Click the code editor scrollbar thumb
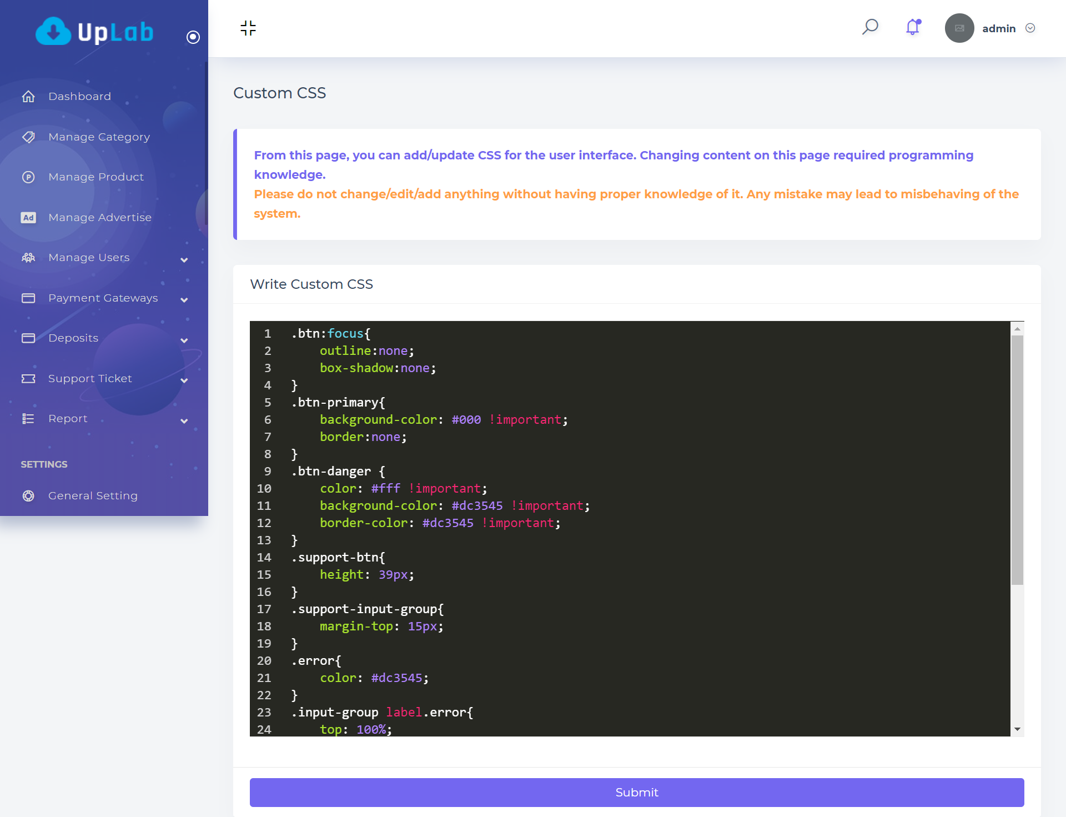The width and height of the screenshot is (1066, 817). pyautogui.click(x=1017, y=460)
